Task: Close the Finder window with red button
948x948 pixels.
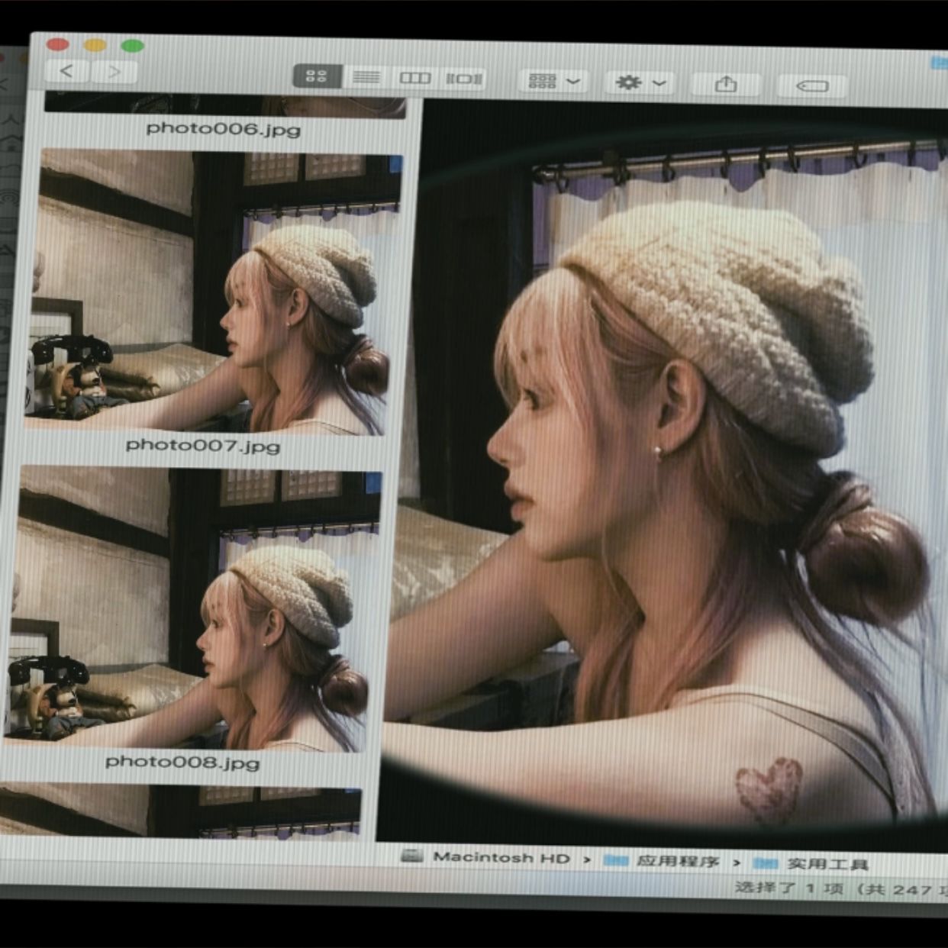Action: 58,44
